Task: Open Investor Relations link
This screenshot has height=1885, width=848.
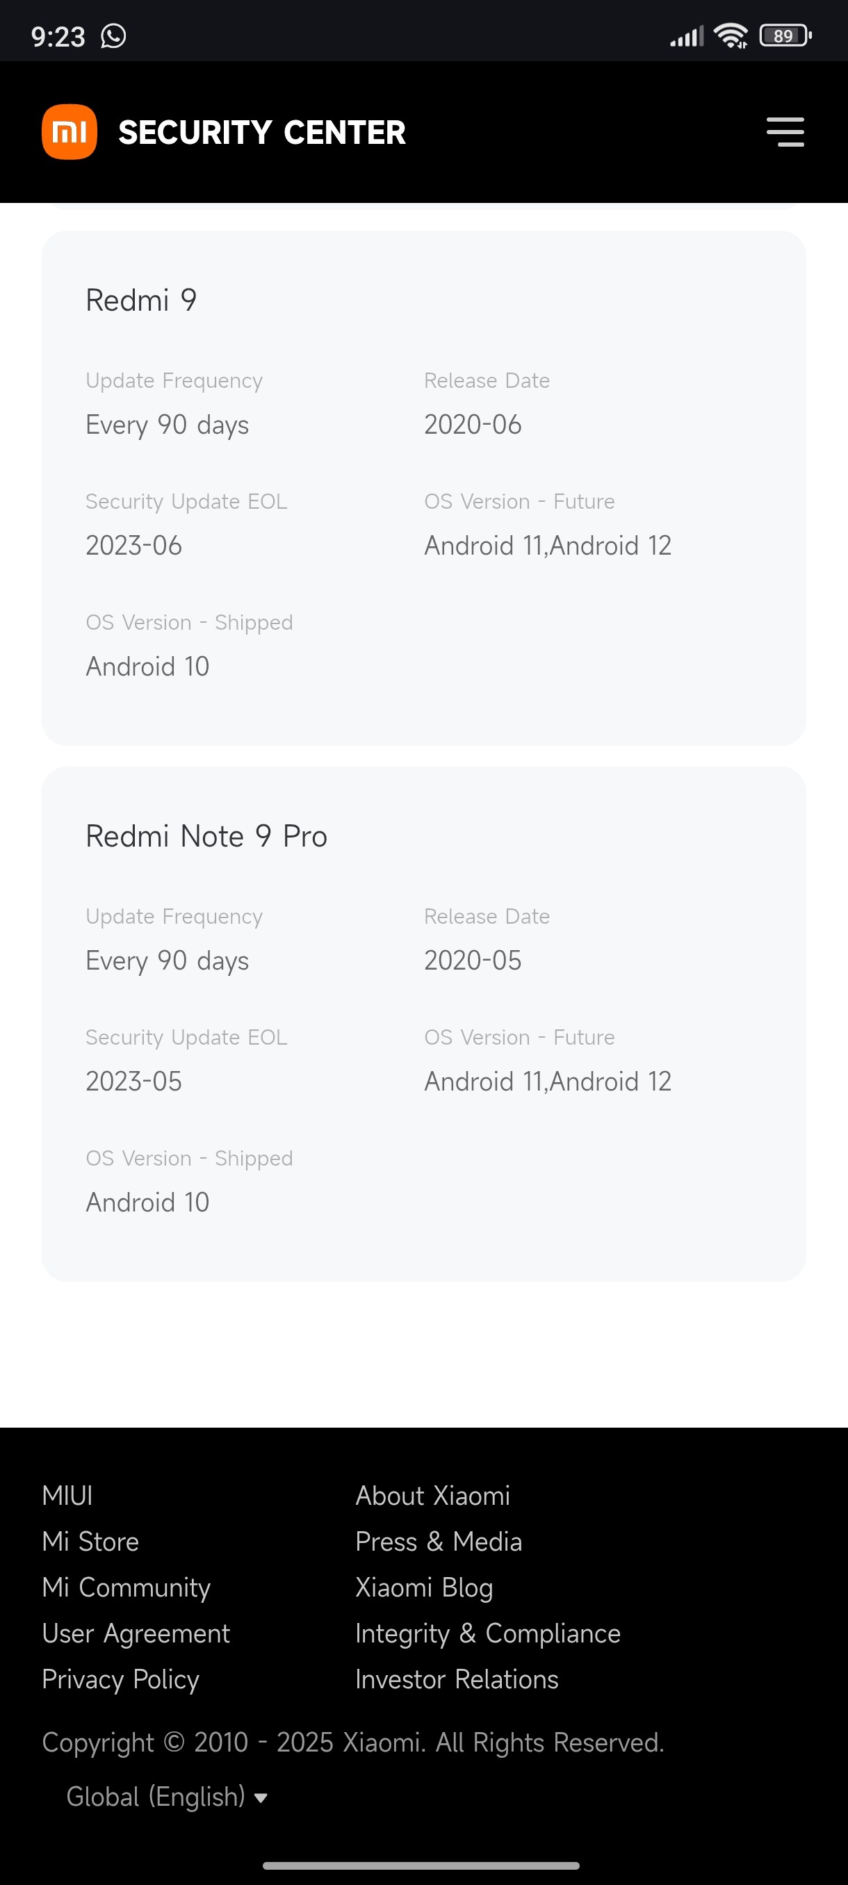Action: pos(457,1679)
